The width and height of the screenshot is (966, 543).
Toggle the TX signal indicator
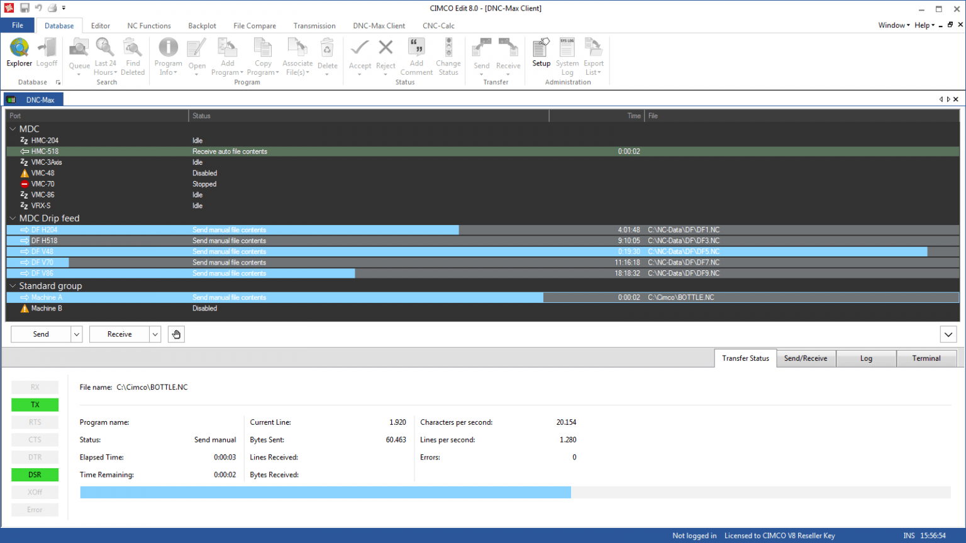35,405
